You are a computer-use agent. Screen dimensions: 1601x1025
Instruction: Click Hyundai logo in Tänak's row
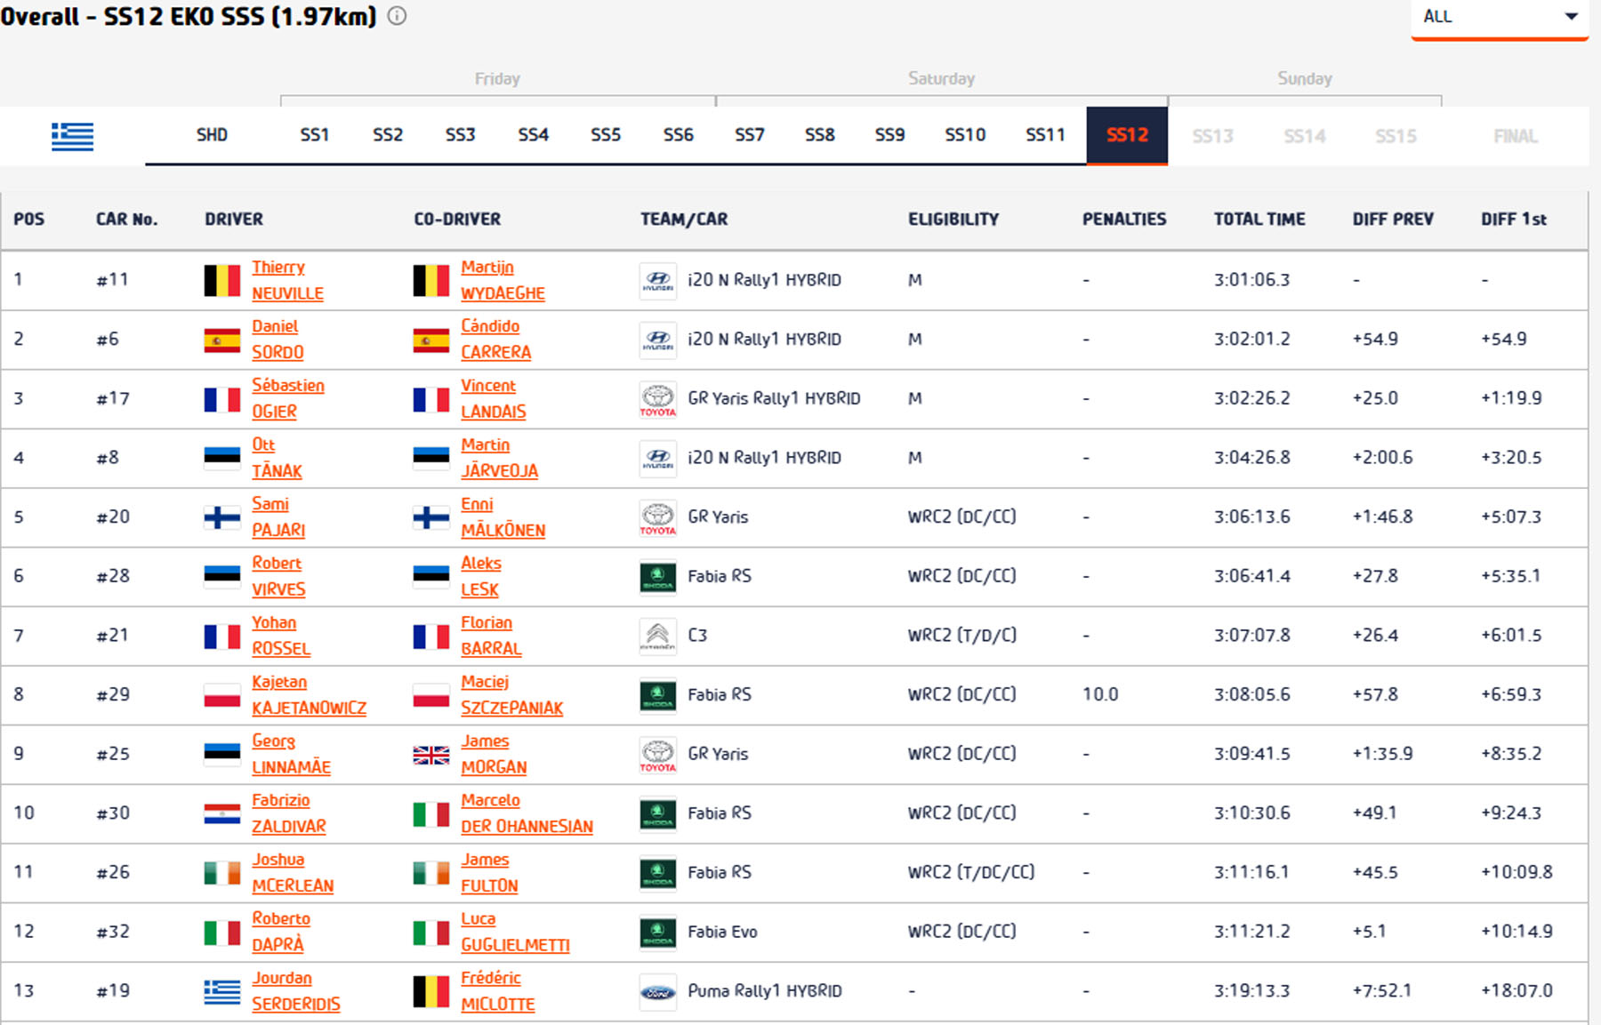point(658,459)
